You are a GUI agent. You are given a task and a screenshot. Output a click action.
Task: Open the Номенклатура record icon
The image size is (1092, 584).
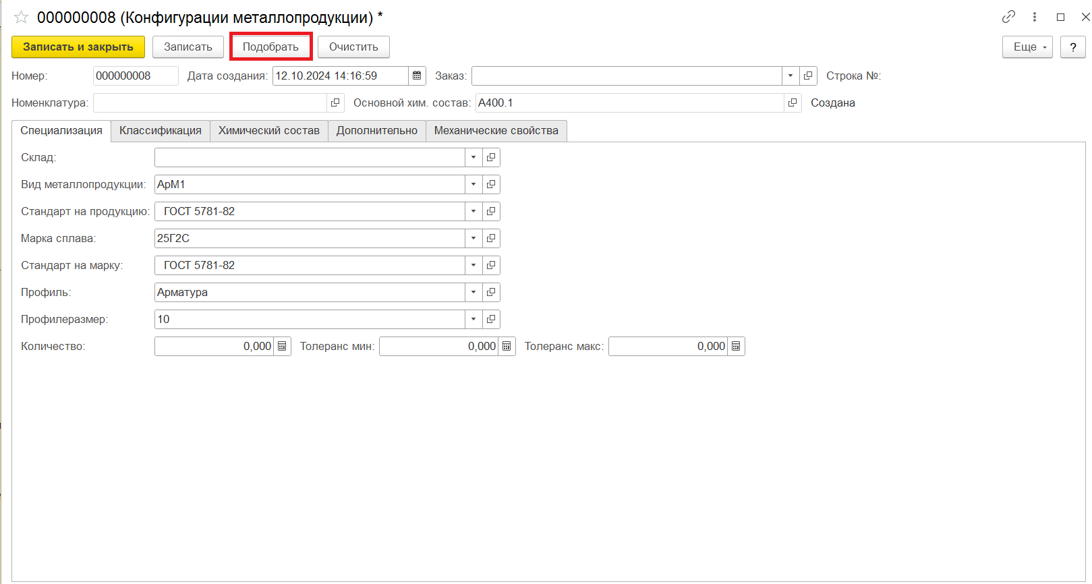335,103
